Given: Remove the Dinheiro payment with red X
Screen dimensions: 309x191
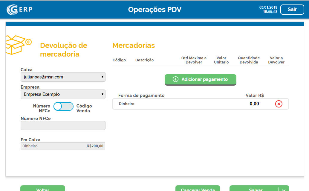Looking at the screenshot, I should [x=279, y=104].
